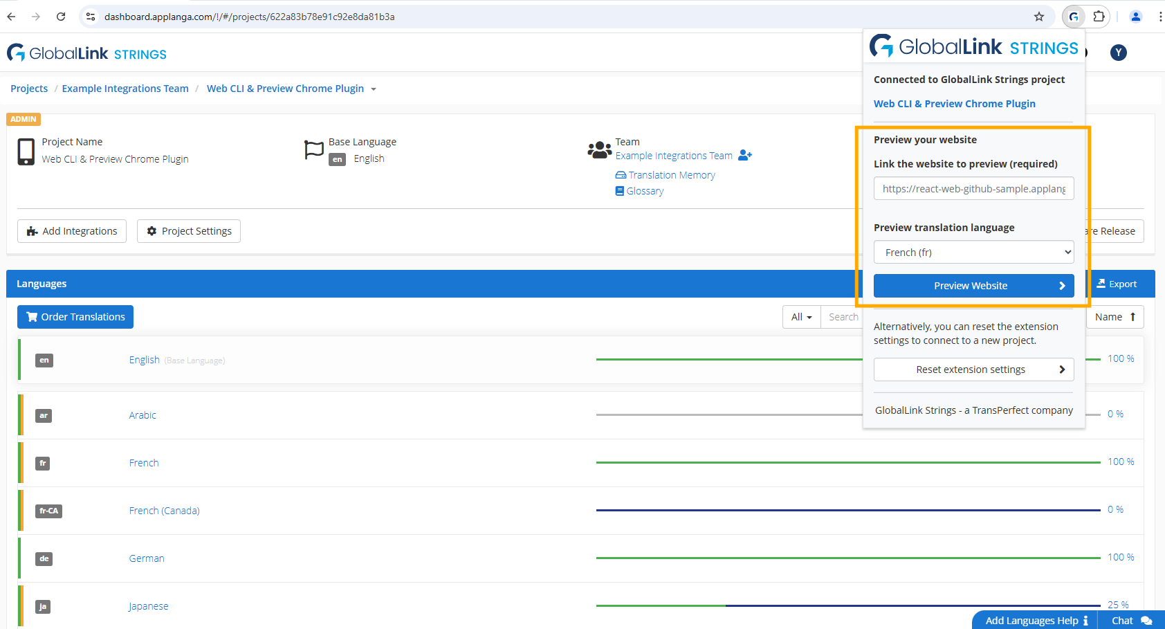Open the user account avatar Y

click(1119, 53)
